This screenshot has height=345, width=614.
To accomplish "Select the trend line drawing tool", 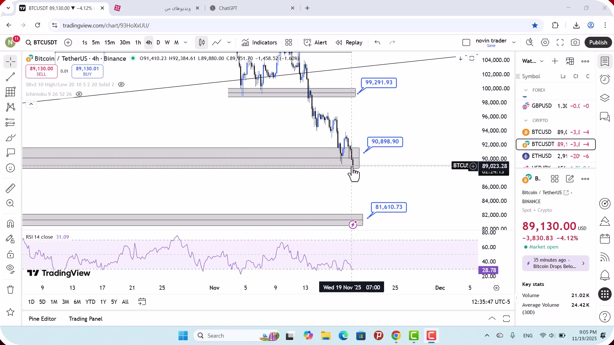I will (x=11, y=77).
